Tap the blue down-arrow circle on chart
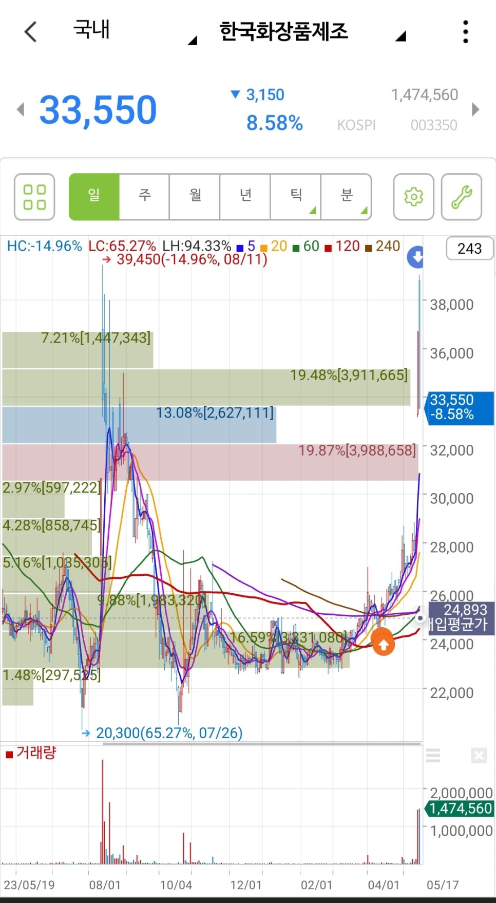Screen dimensions: 496x903 tap(415, 257)
